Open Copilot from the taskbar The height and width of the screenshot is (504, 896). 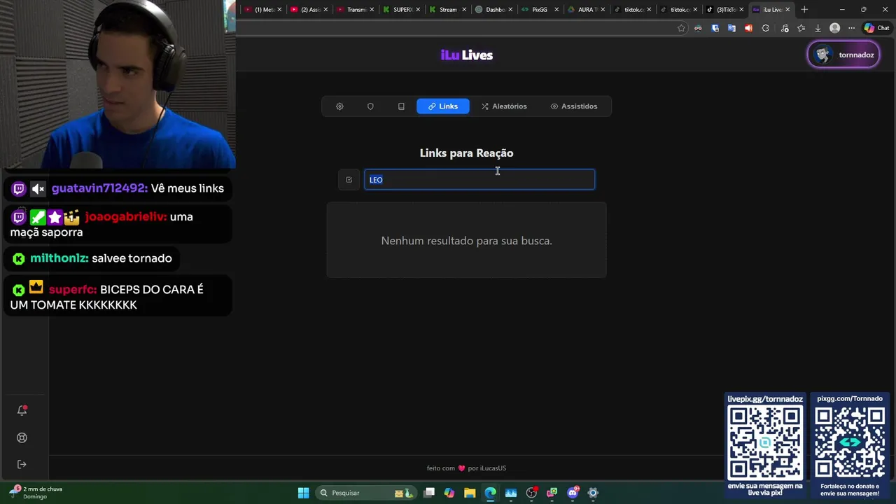tap(449, 493)
